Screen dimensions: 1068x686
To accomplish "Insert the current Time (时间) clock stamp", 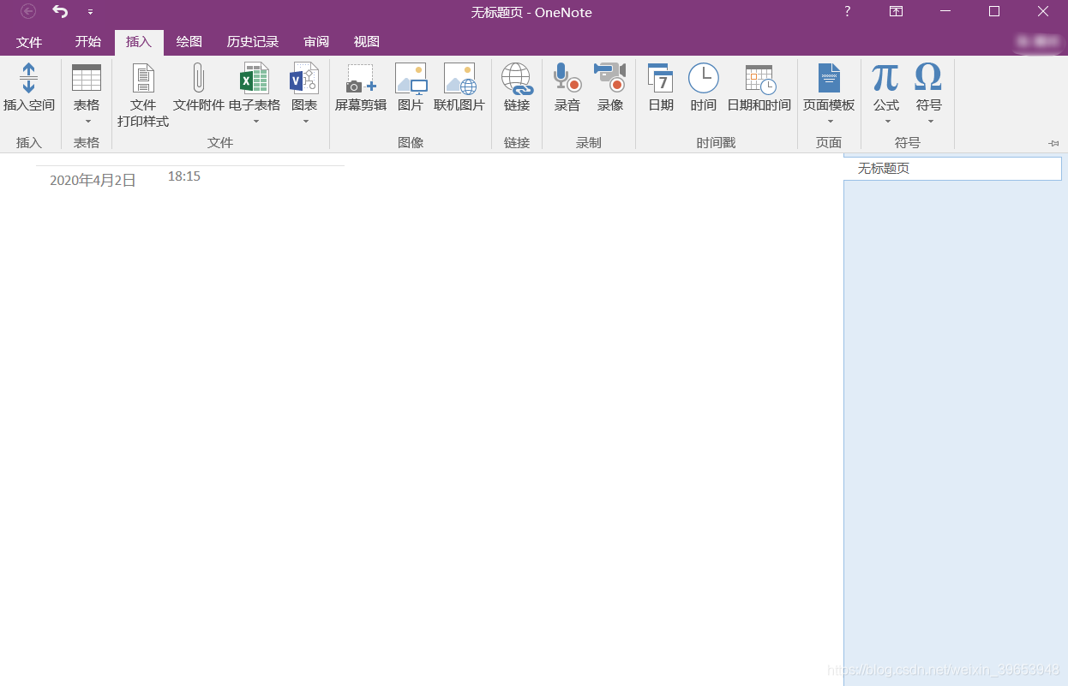I will [x=704, y=78].
